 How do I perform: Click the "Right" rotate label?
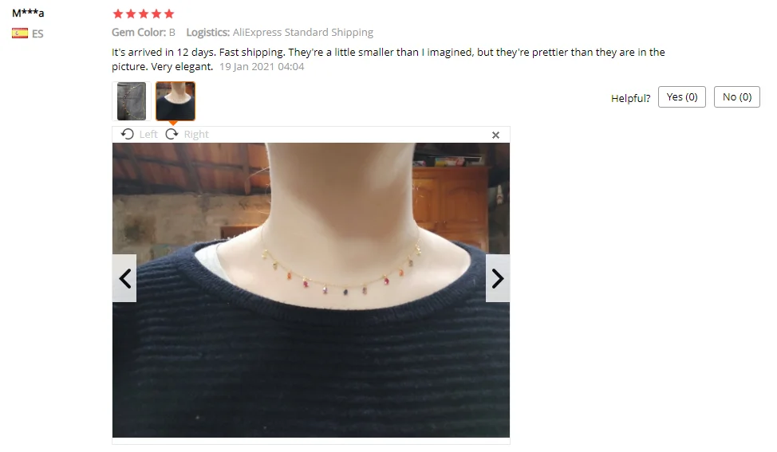tap(196, 134)
